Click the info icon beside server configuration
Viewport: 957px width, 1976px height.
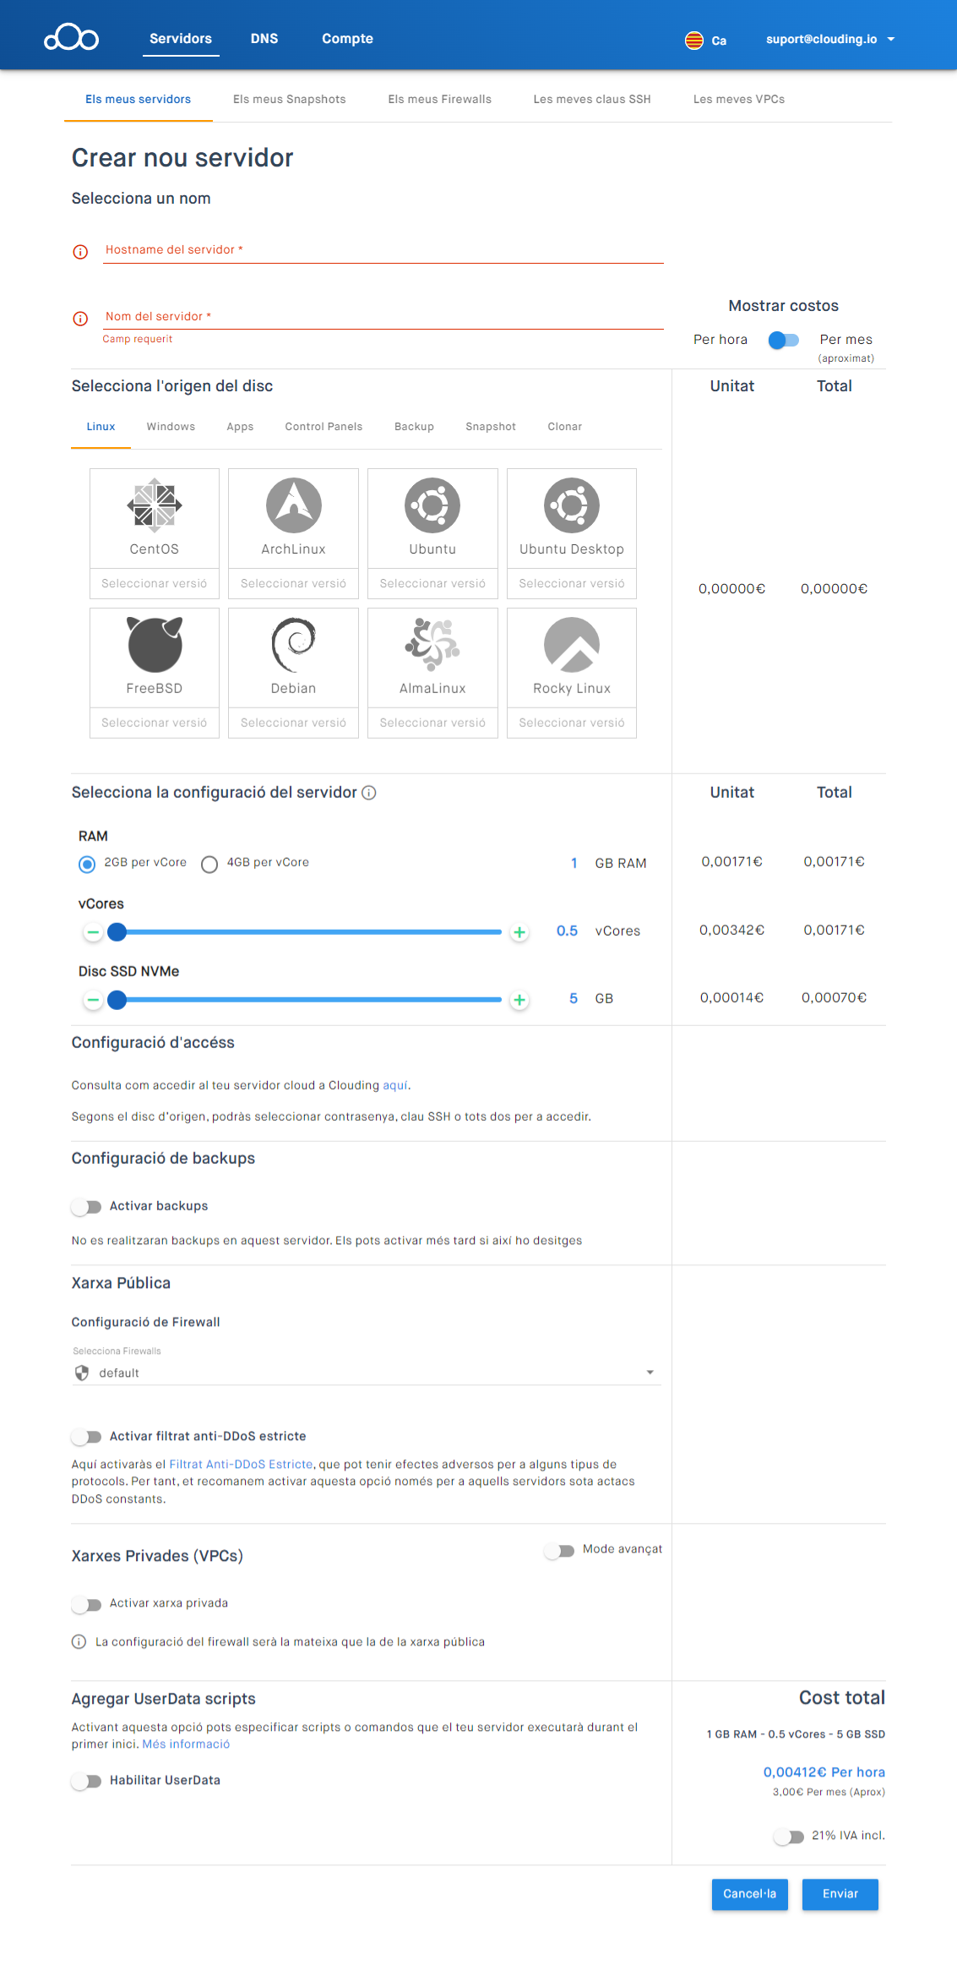click(369, 793)
